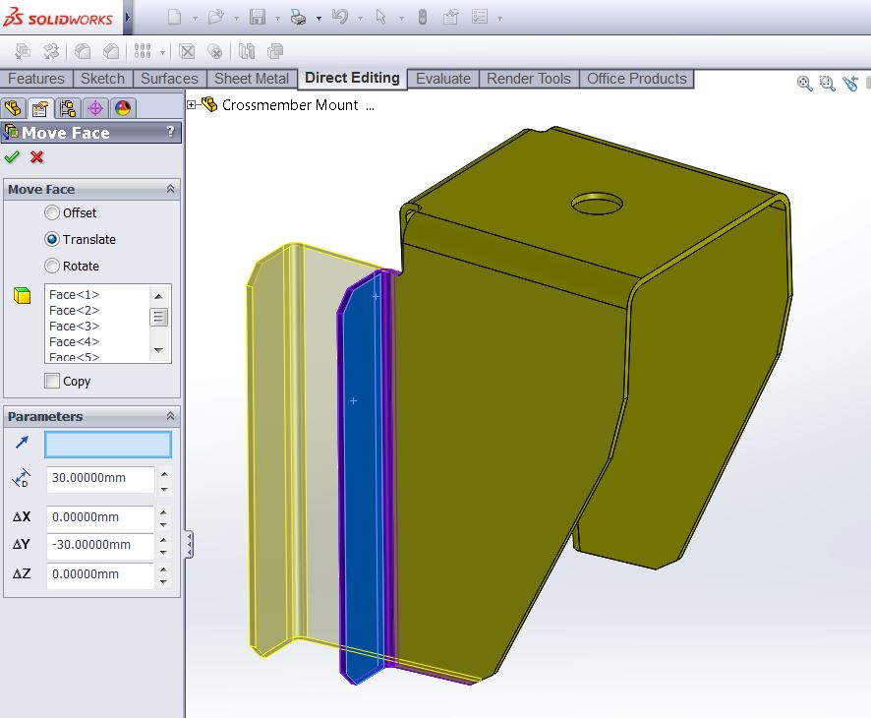Collapse the Move Face section chevron

(x=170, y=189)
